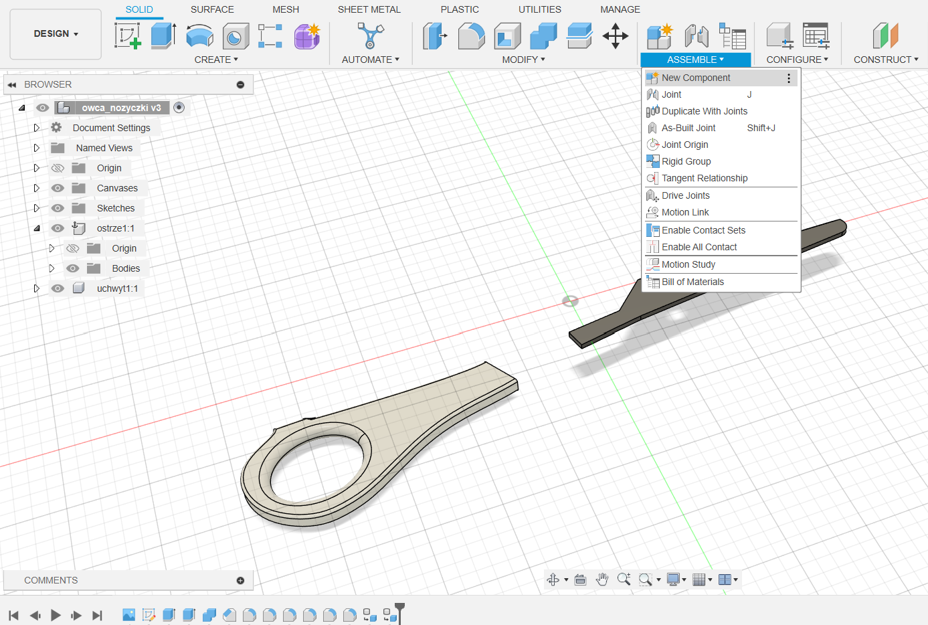Click the combine feature in timeline
The image size is (928, 625).
209,614
